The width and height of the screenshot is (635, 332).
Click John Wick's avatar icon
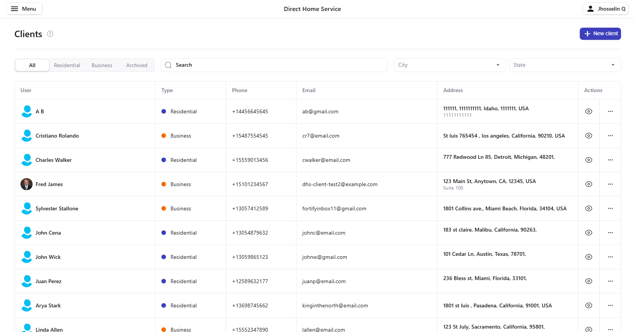pos(27,257)
